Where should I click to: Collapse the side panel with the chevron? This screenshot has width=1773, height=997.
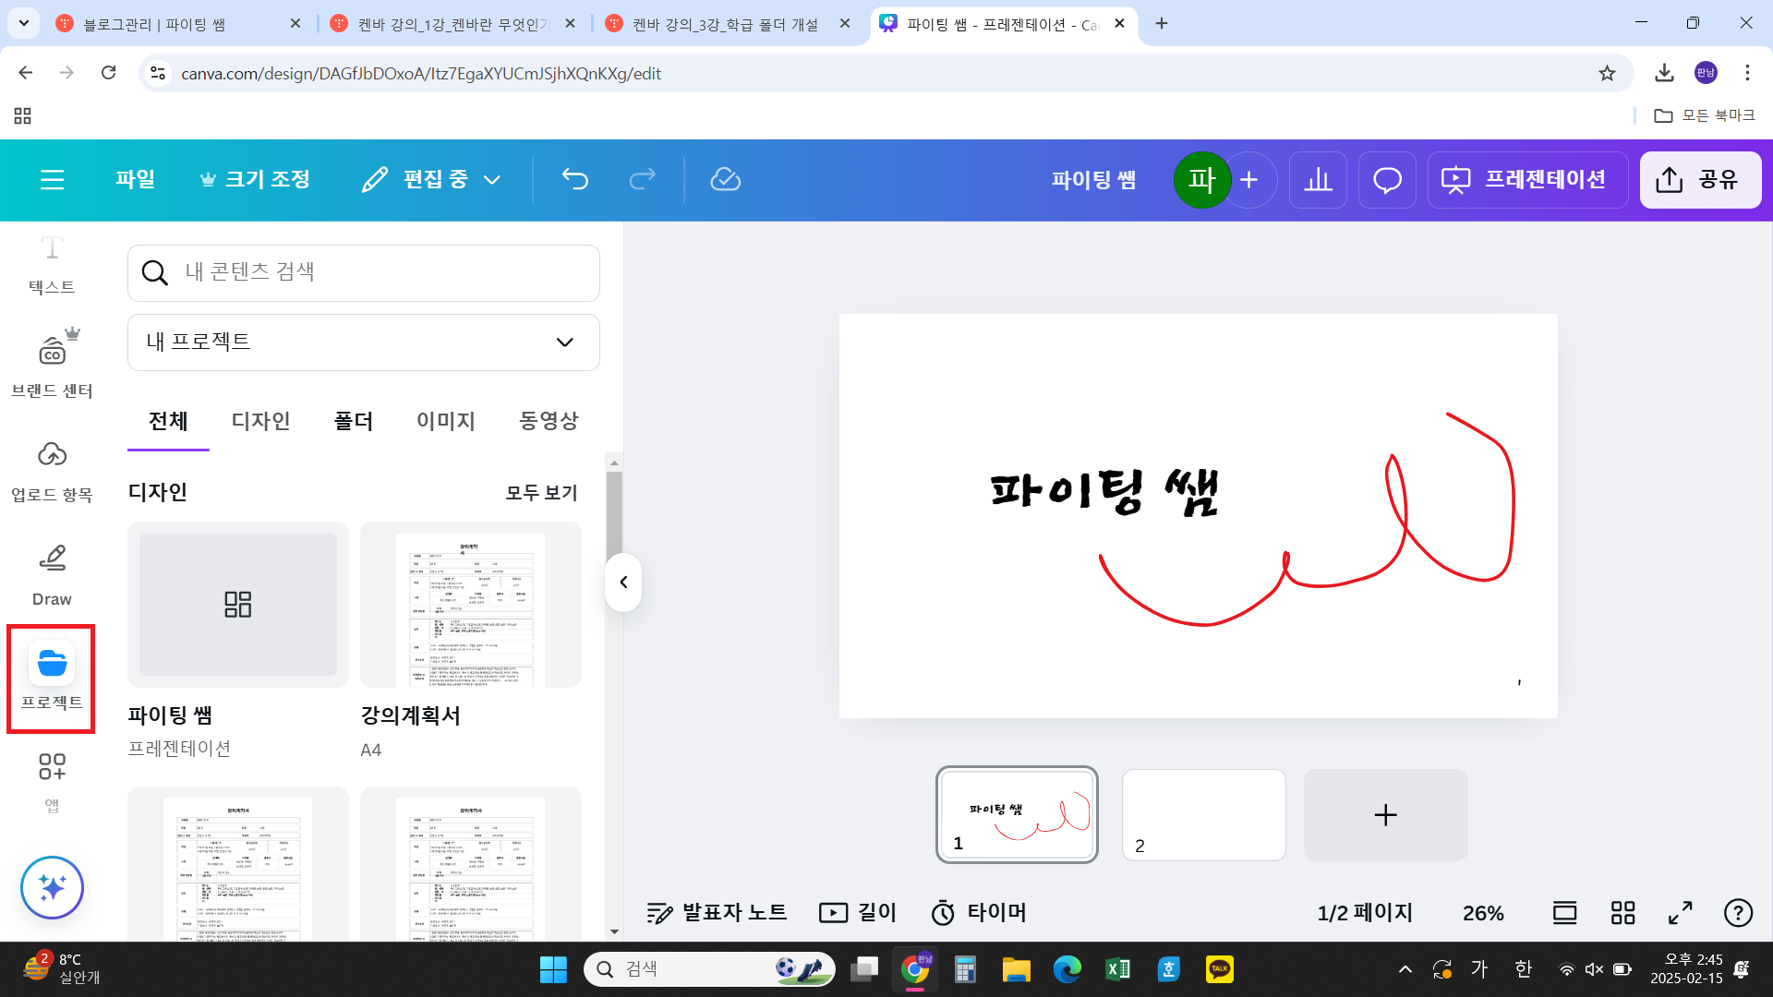click(x=623, y=583)
